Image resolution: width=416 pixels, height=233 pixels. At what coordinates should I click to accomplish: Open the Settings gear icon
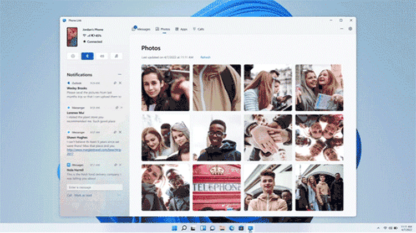pos(350,29)
